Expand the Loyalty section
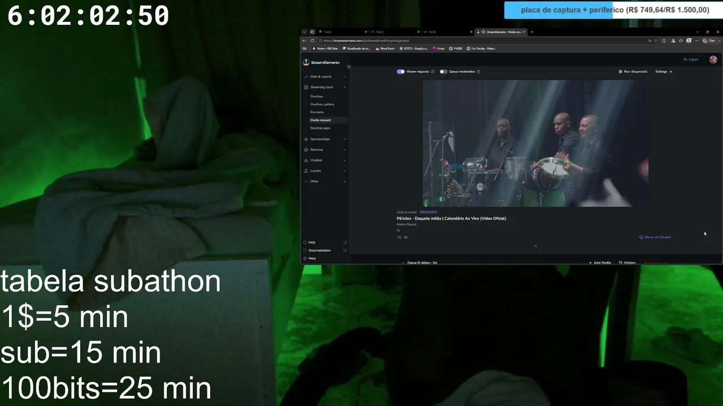The width and height of the screenshot is (723, 406). click(325, 171)
